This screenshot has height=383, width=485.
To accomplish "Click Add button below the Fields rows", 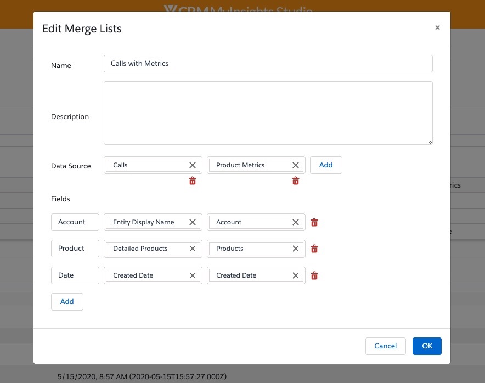I will coord(67,302).
